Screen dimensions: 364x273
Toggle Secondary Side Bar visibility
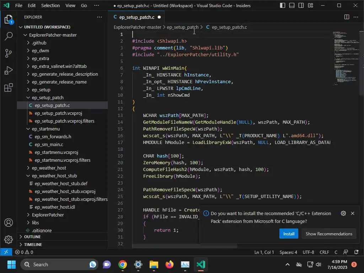click(x=301, y=5)
